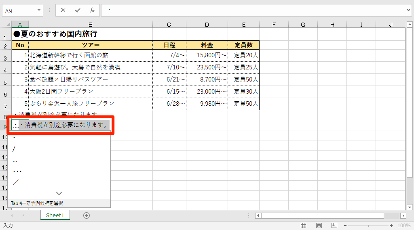Click the 定員数 header cell
414x230 pixels.
243,45
